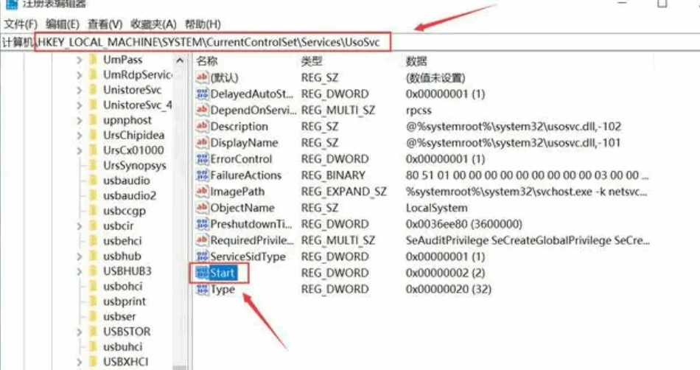Click the REG_BINARY type cell
This screenshot has width=700, height=370.
(x=333, y=175)
